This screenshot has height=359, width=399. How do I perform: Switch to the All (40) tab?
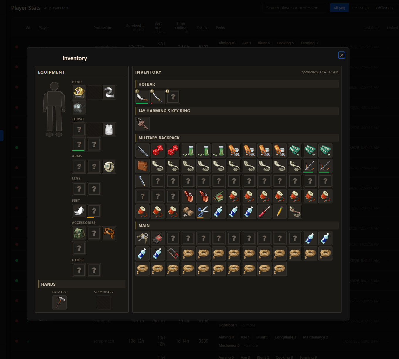tap(339, 8)
